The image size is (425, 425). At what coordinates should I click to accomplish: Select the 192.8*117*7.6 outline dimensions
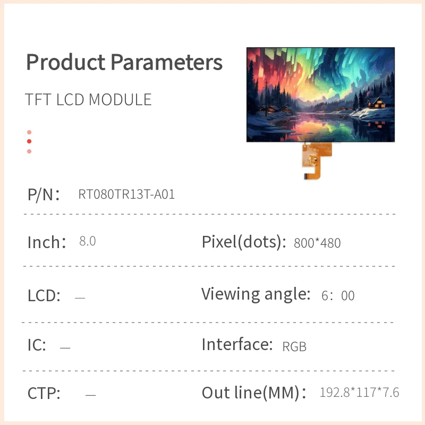(x=359, y=393)
